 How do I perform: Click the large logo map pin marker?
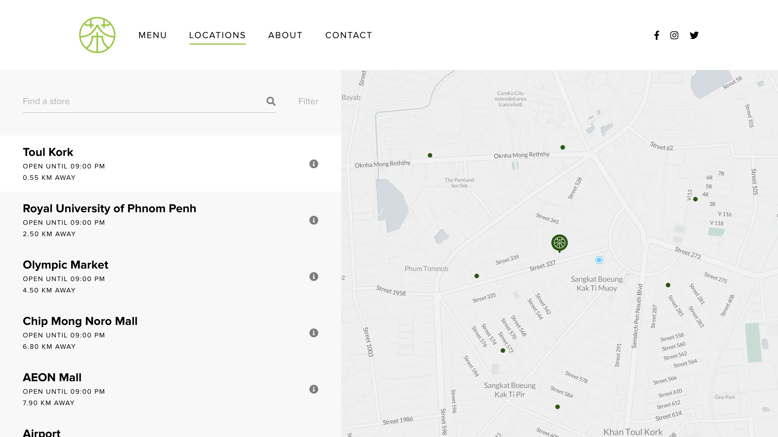pyautogui.click(x=559, y=243)
